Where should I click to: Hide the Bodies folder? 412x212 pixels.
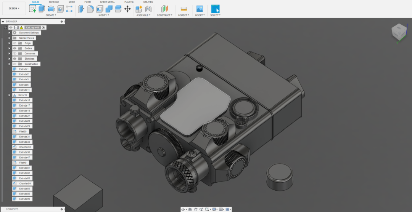click(15, 48)
